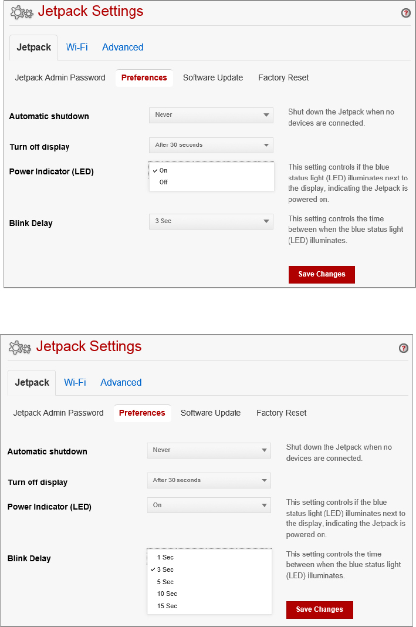Screen dimensions: 416x627
Task: Pick 15 Sec from the Blink Delay list
Action: [x=209, y=606]
